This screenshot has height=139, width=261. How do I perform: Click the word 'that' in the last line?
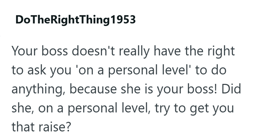(23, 127)
